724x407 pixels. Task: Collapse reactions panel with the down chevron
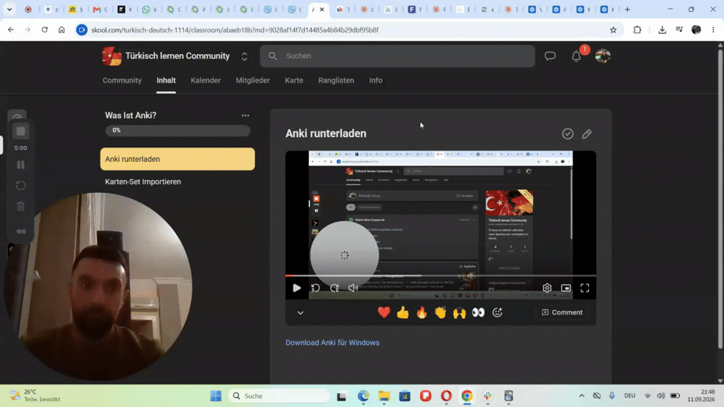[x=300, y=313]
